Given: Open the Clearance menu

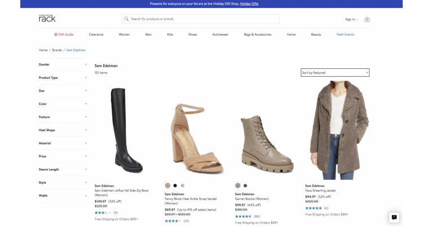Looking at the screenshot, I should tap(96, 34).
